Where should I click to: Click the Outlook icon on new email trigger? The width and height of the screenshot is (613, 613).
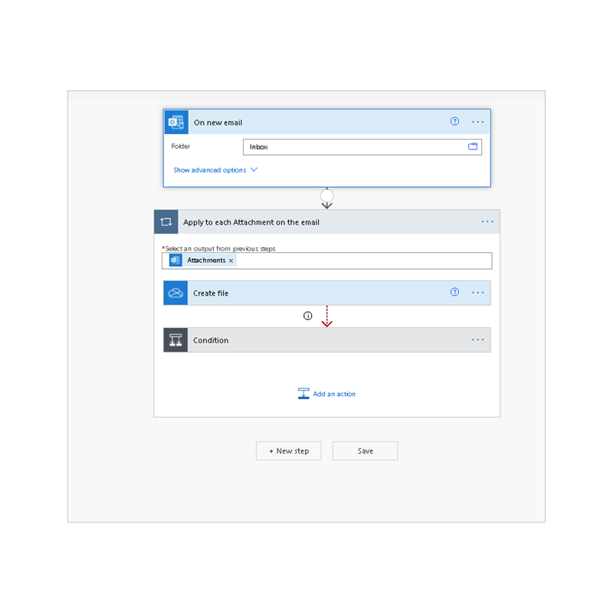click(x=176, y=122)
